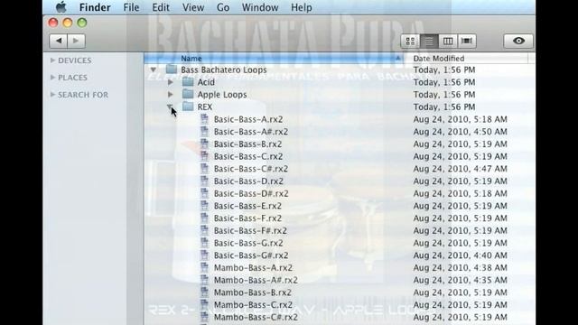Click the Basic-Bass-C#.rx2 file icon
This screenshot has width=578, height=325.
pyautogui.click(x=205, y=169)
